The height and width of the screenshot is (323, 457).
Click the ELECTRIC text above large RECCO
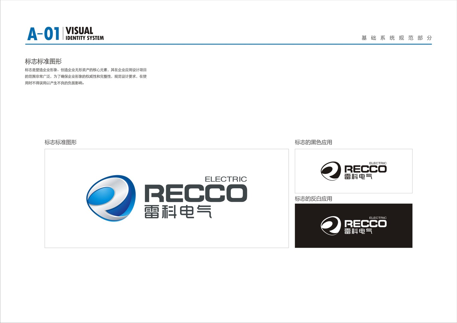(x=226, y=179)
